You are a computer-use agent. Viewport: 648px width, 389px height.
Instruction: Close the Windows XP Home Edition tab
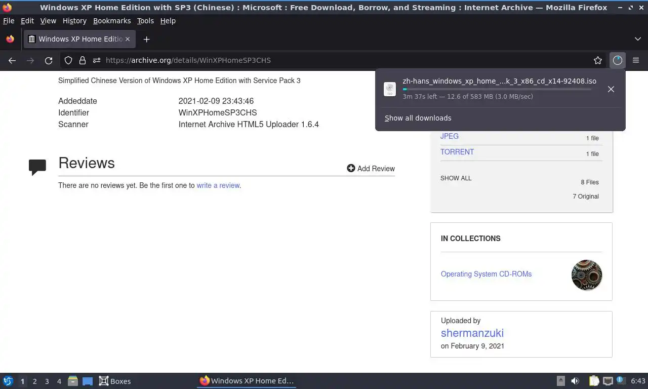[128, 39]
